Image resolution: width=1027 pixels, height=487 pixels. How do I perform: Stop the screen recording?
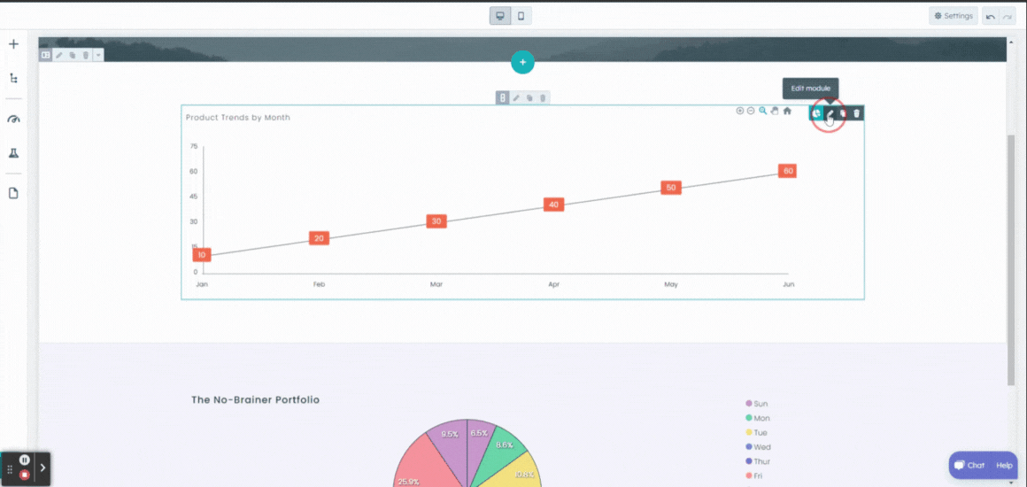[x=24, y=475]
